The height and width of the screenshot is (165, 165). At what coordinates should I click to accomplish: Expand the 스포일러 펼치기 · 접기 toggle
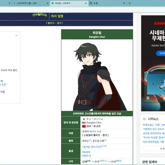coord(95,135)
